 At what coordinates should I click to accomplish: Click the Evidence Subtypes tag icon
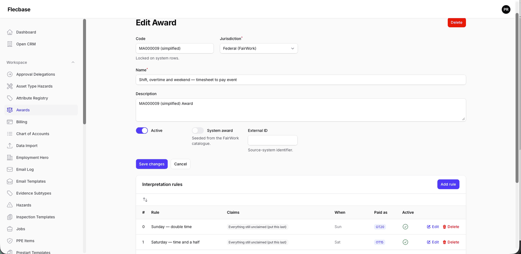10,193
